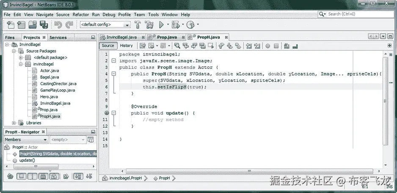Image resolution: width=397 pixels, height=193 pixels.
Task: Click Find Previous Occurrence icon
Action: point(185,46)
